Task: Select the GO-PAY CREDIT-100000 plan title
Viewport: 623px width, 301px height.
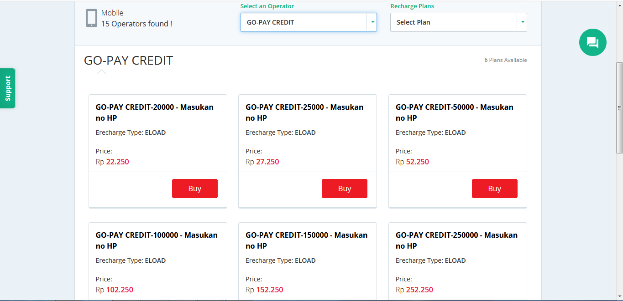Action: (157, 240)
